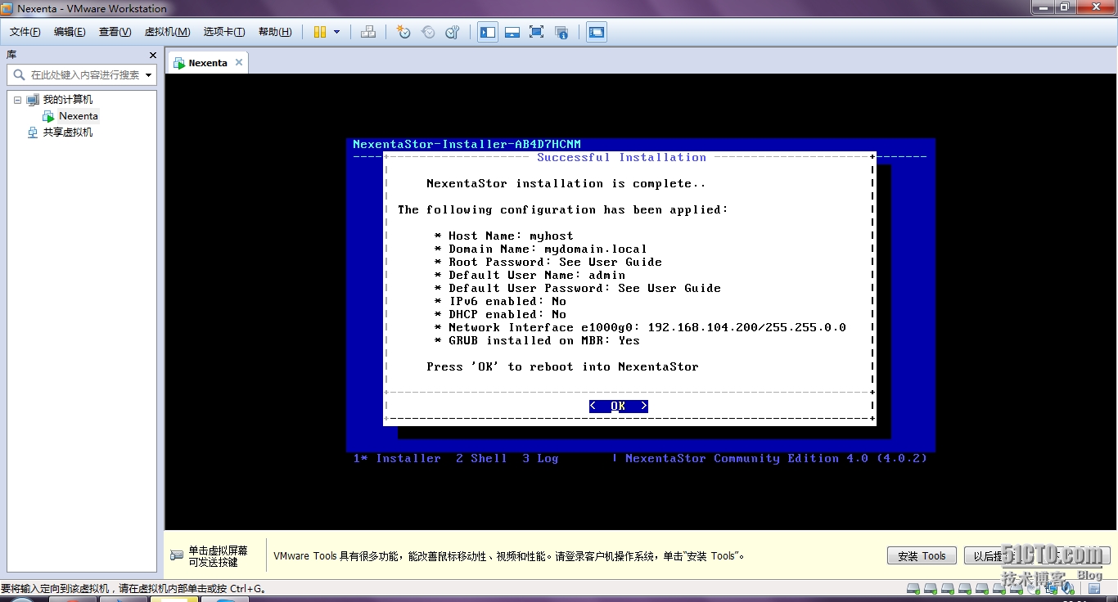Click the '2 Shell' console label
This screenshot has height=602, width=1118.
coord(481,458)
